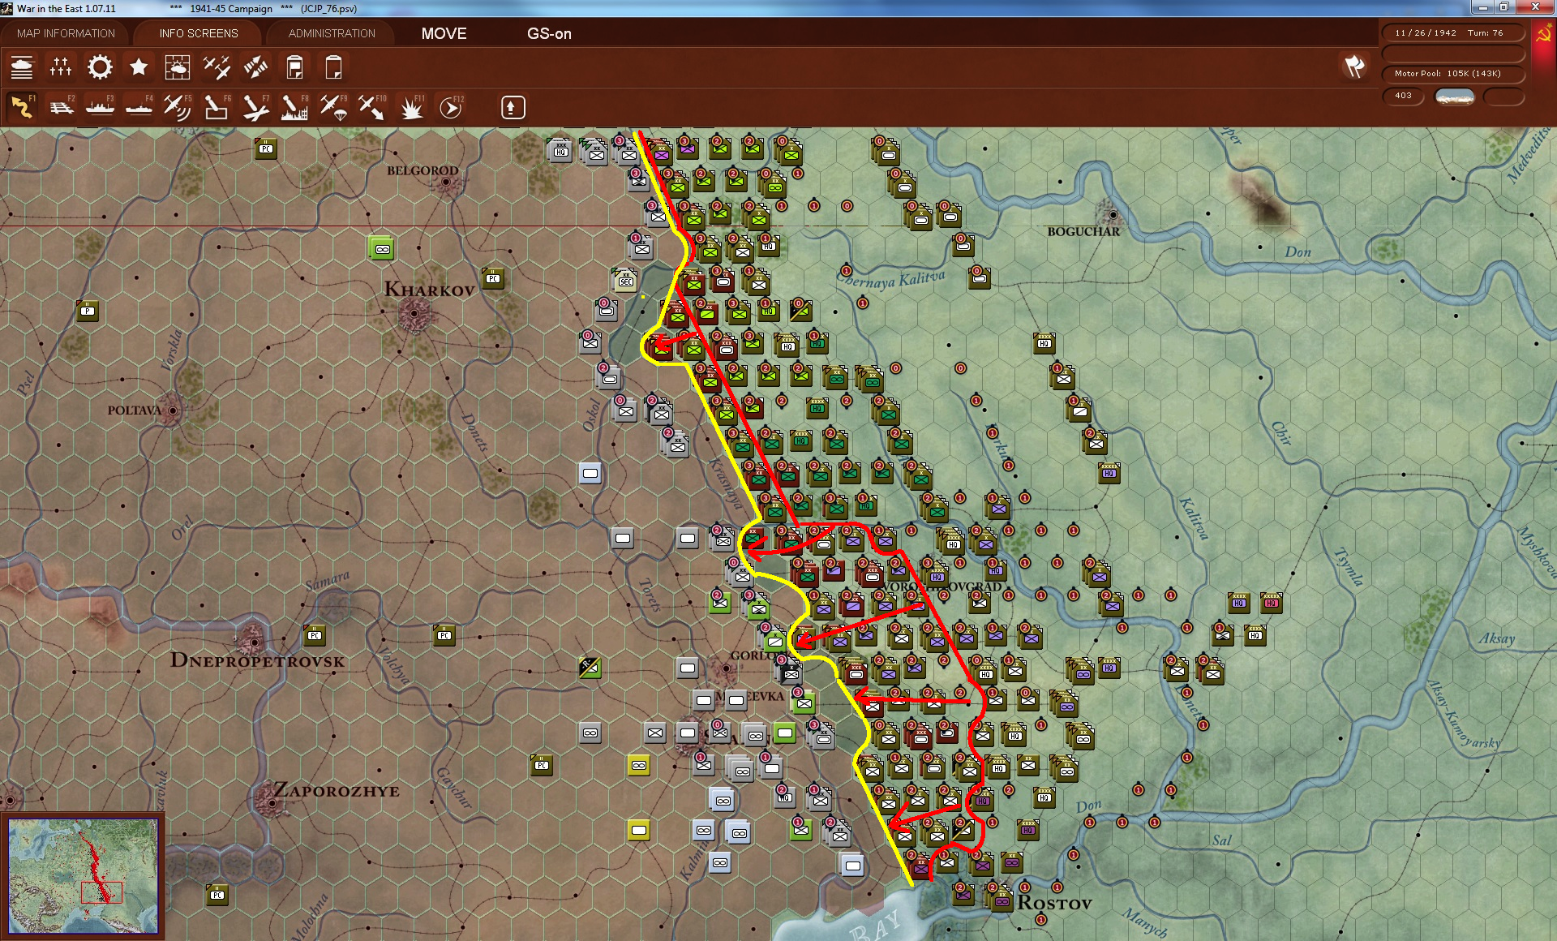Open the Map Information tab
This screenshot has width=1557, height=941.
(x=66, y=33)
